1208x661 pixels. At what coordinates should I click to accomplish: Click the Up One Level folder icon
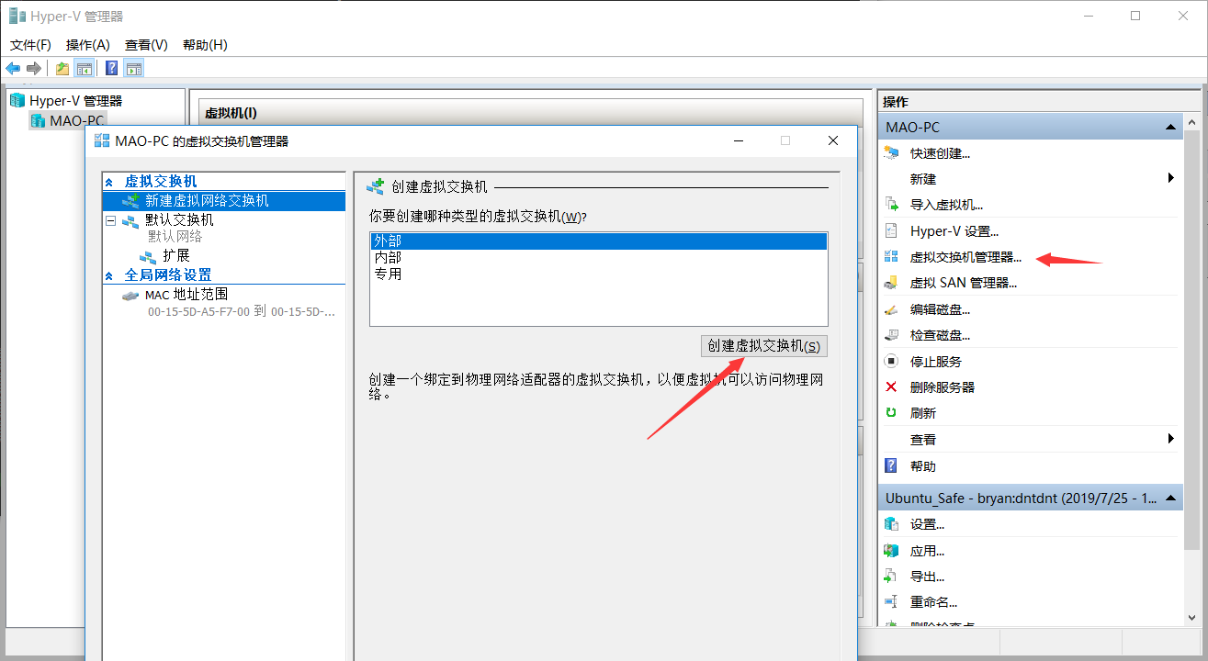[62, 68]
